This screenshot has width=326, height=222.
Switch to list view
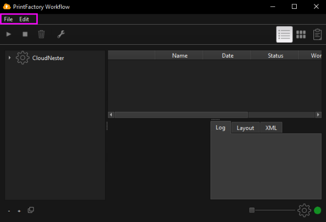coord(284,34)
